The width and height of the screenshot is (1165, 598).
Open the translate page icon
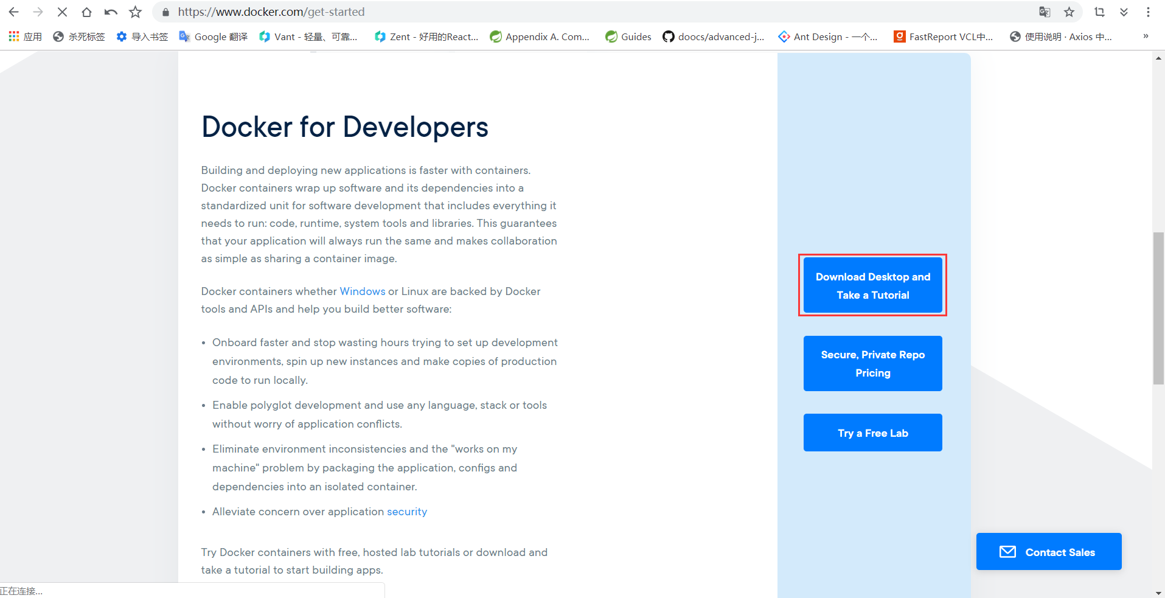(1045, 12)
